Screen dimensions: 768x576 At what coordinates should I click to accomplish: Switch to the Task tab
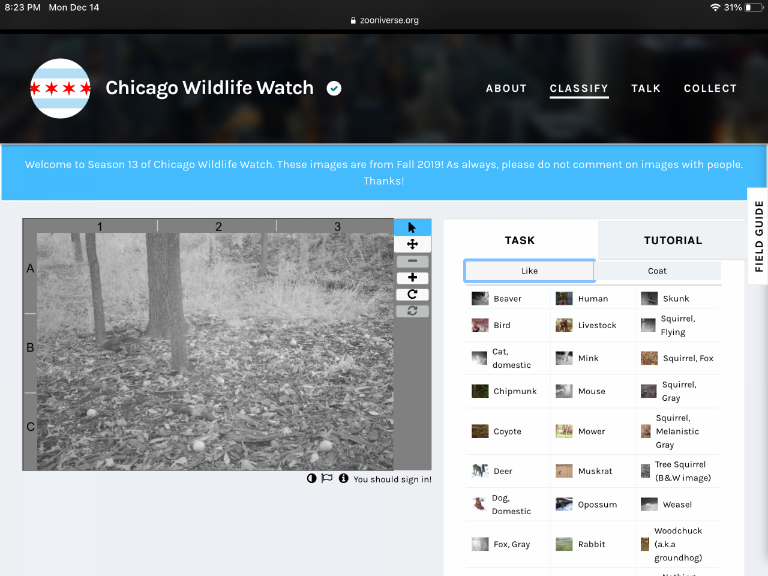click(x=520, y=240)
